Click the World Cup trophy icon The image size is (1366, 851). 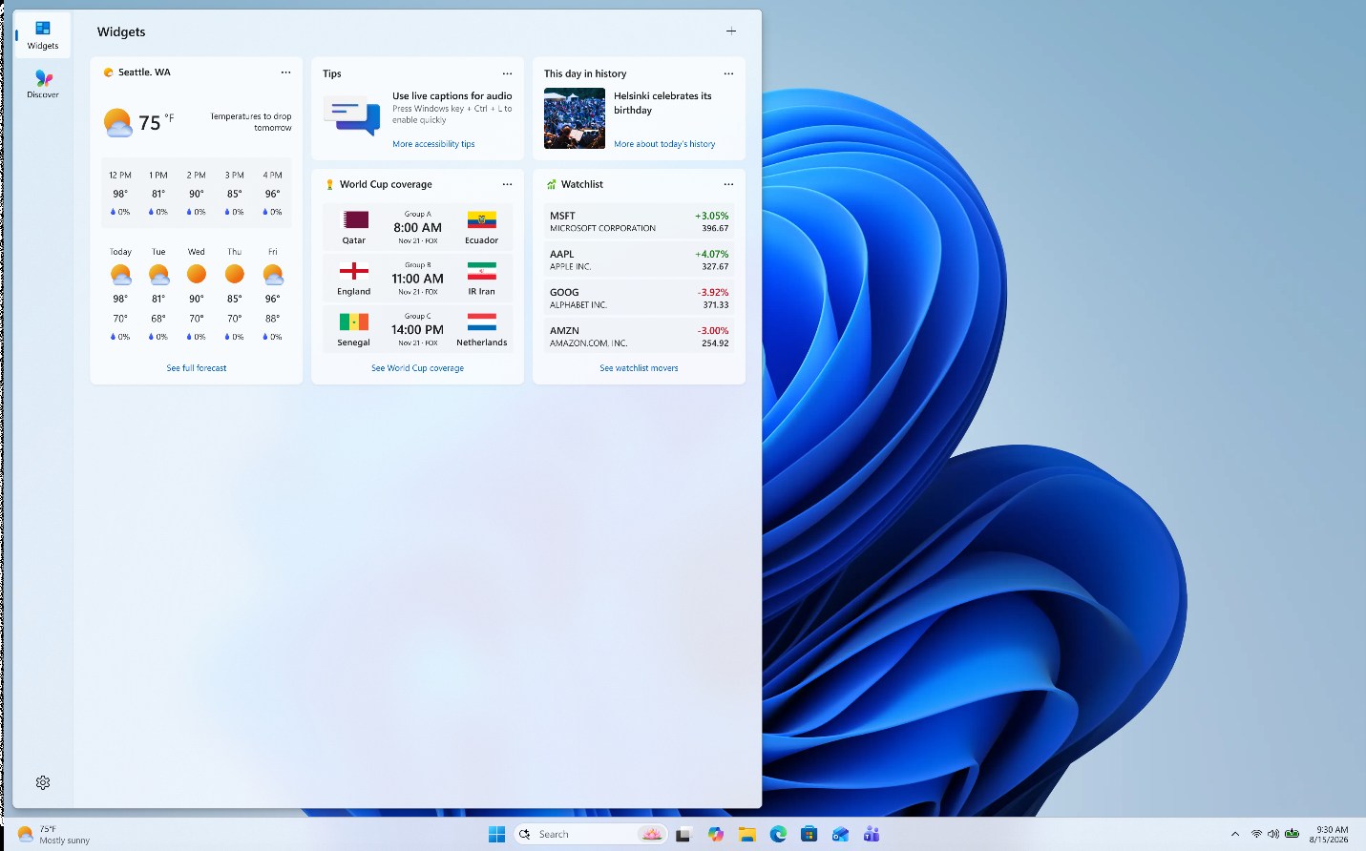click(x=330, y=184)
